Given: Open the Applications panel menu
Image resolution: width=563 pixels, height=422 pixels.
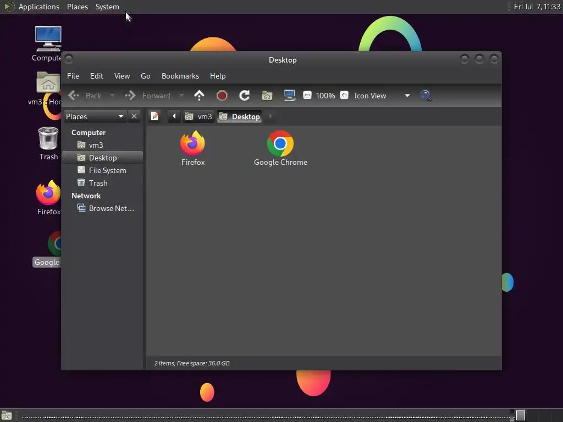Looking at the screenshot, I should [39, 7].
